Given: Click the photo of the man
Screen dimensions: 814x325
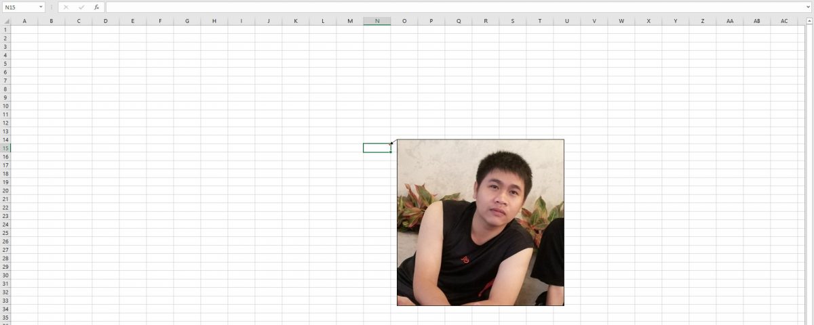Looking at the screenshot, I should 480,223.
